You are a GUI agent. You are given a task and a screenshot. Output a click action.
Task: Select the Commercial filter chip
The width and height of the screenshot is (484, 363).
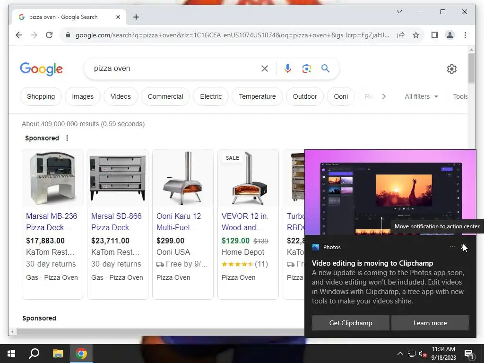165,96
